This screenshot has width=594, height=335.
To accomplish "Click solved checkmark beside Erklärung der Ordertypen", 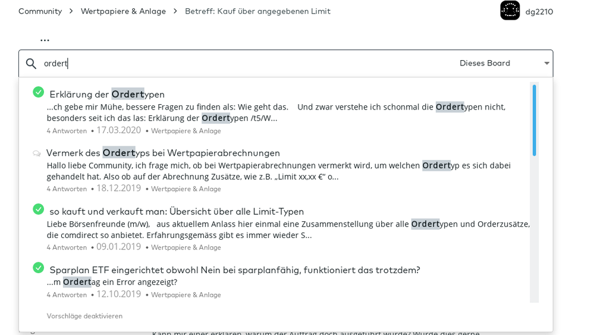I will click(x=38, y=92).
